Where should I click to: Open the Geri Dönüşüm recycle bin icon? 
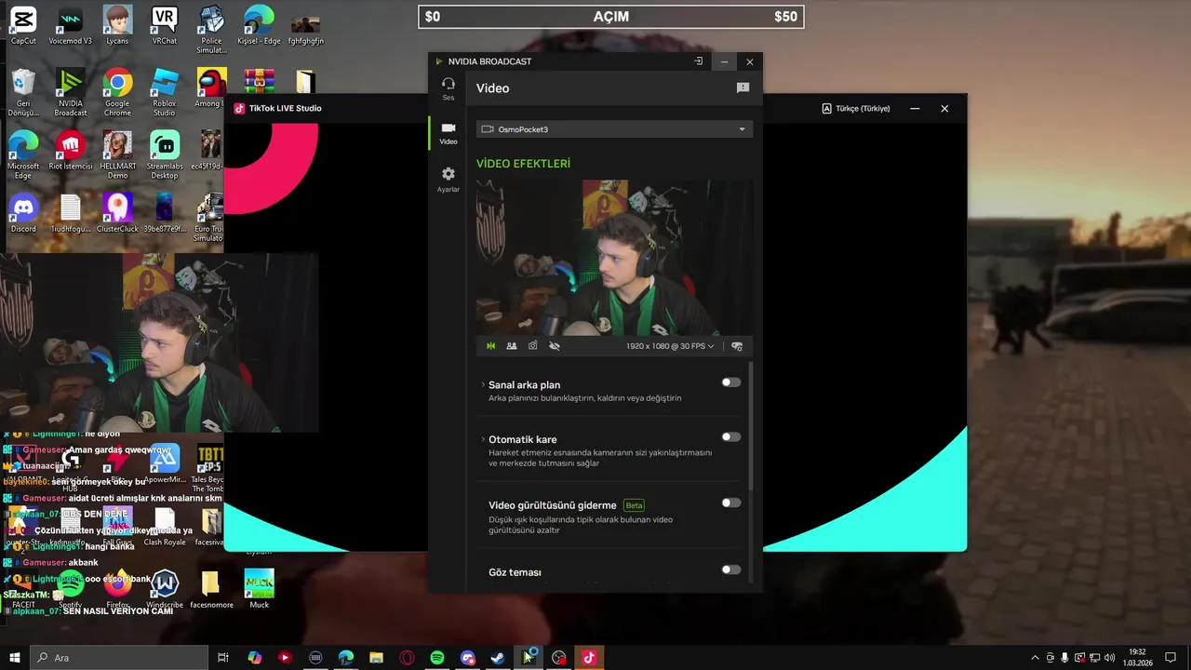pos(23,92)
